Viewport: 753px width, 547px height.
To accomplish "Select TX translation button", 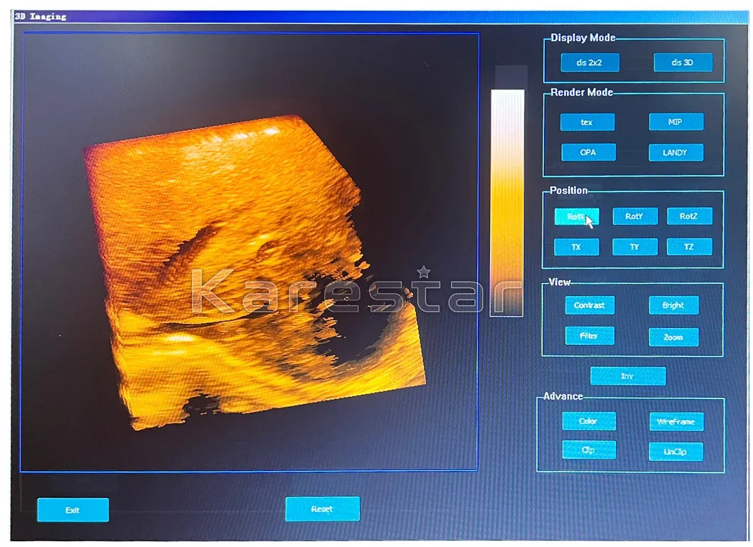I will (576, 247).
